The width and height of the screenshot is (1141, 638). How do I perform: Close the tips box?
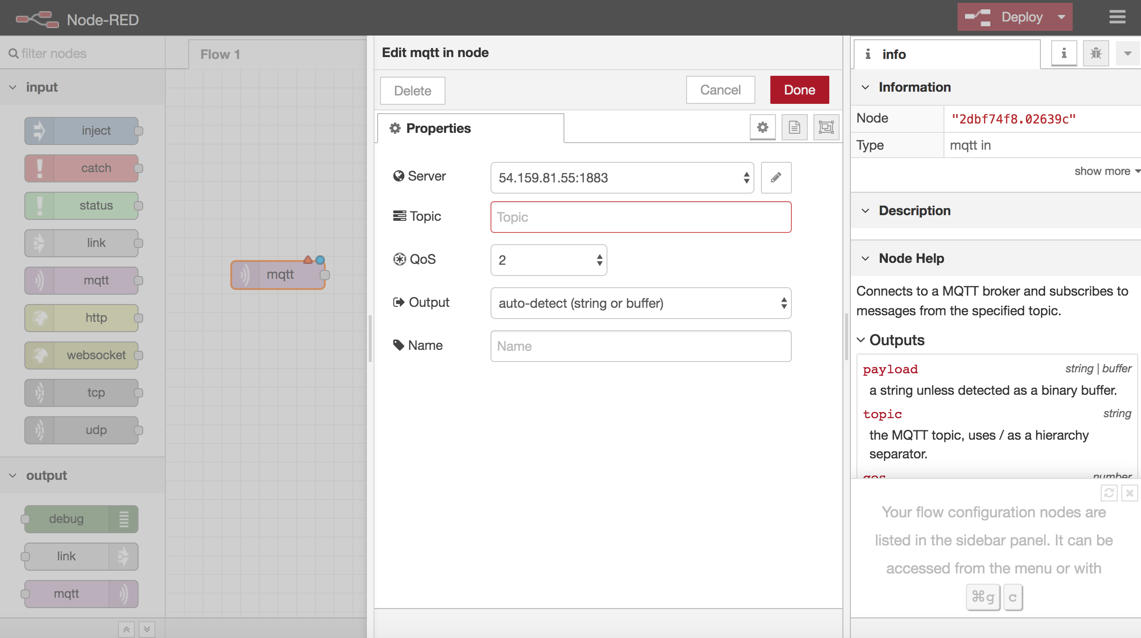click(x=1130, y=493)
